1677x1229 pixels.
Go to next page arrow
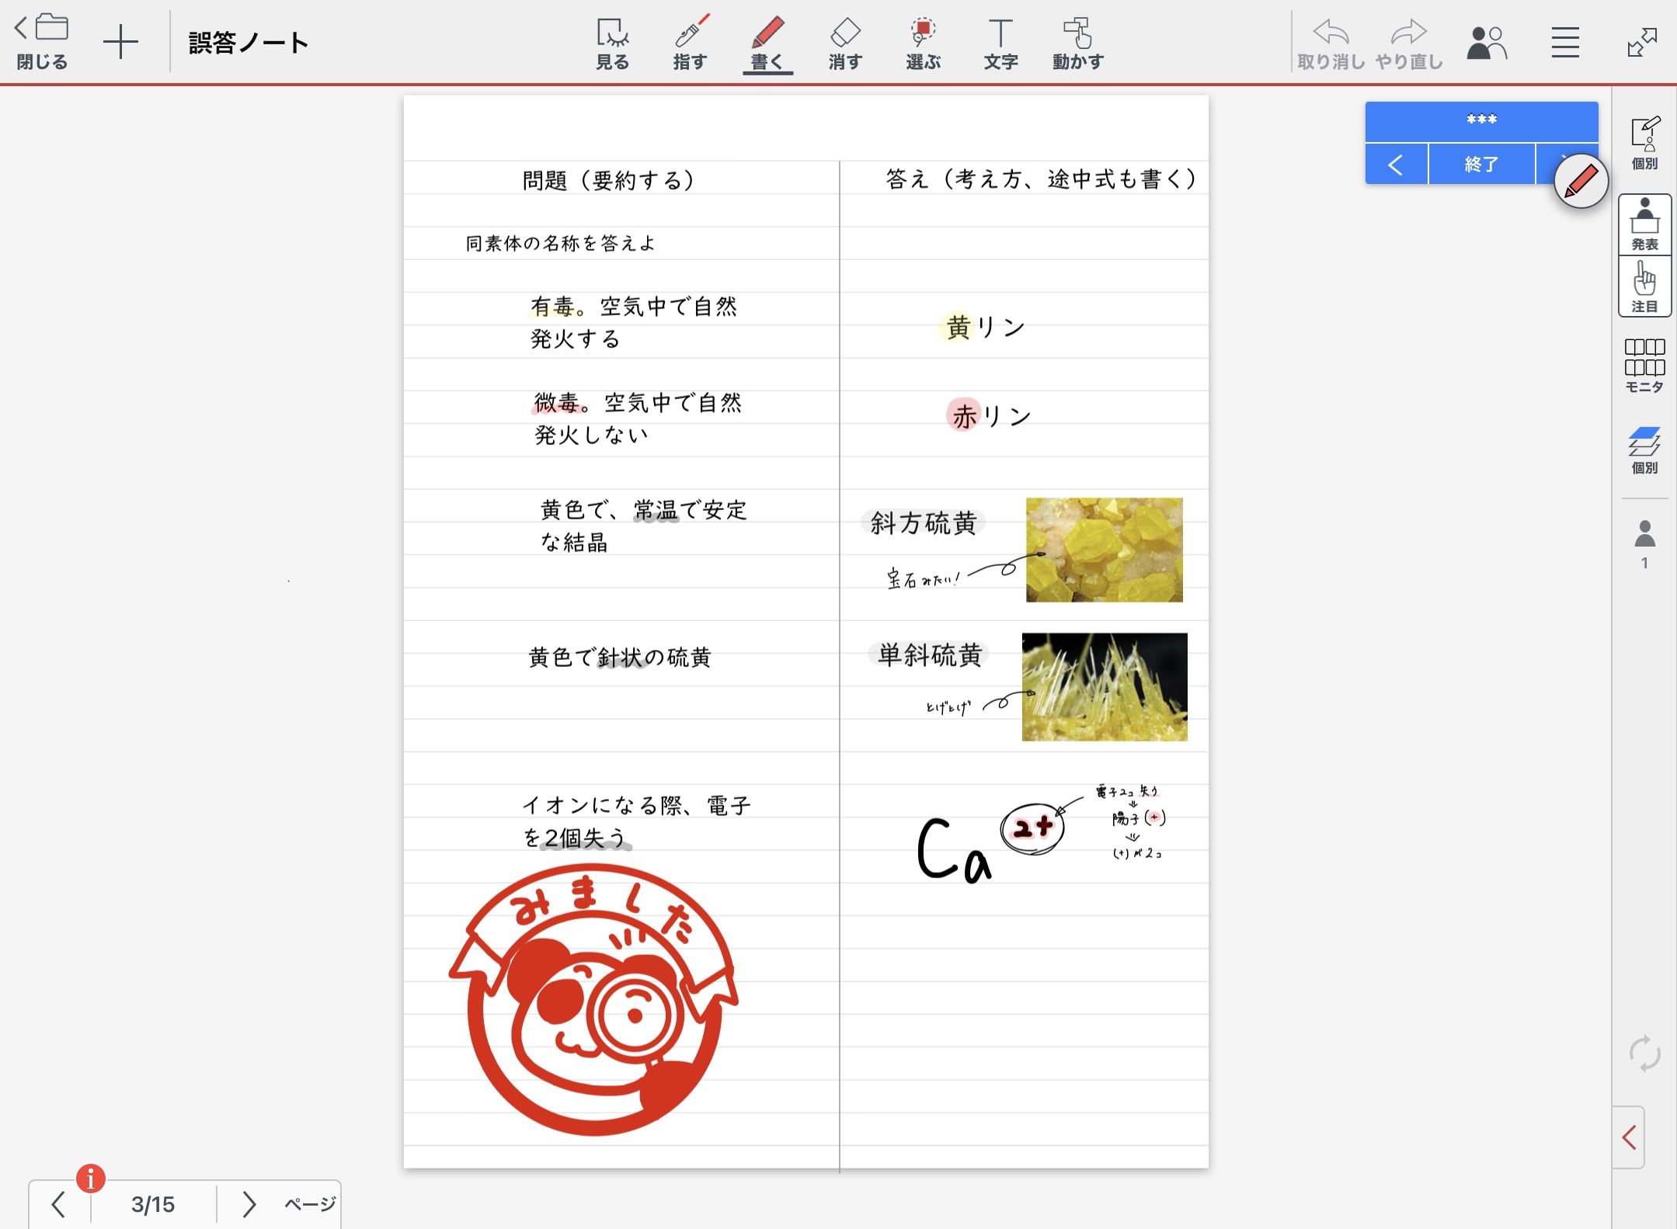(x=249, y=1204)
